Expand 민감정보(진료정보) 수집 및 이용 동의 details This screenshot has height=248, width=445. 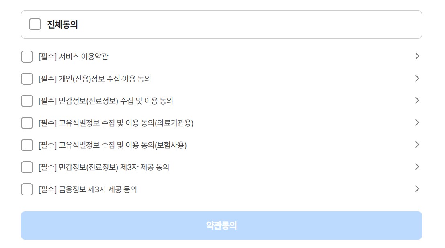tap(417, 100)
